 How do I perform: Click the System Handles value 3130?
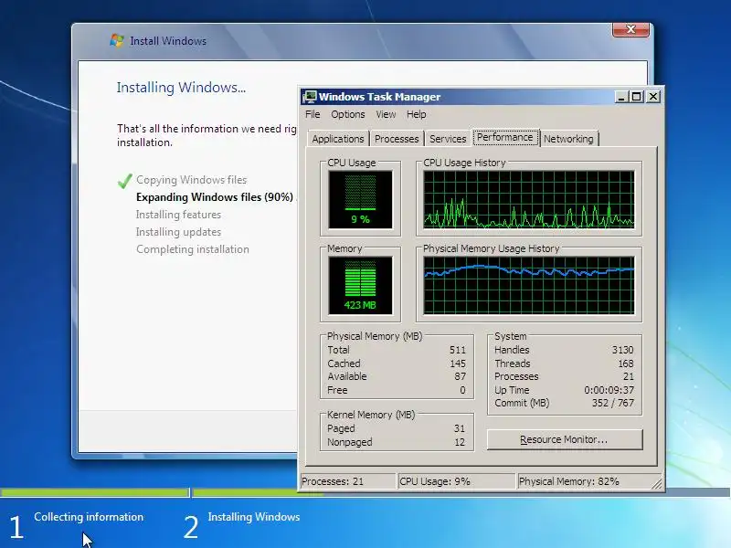point(622,350)
